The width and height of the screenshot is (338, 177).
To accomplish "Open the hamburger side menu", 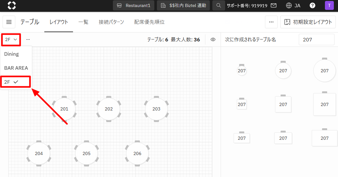I will click(x=9, y=22).
